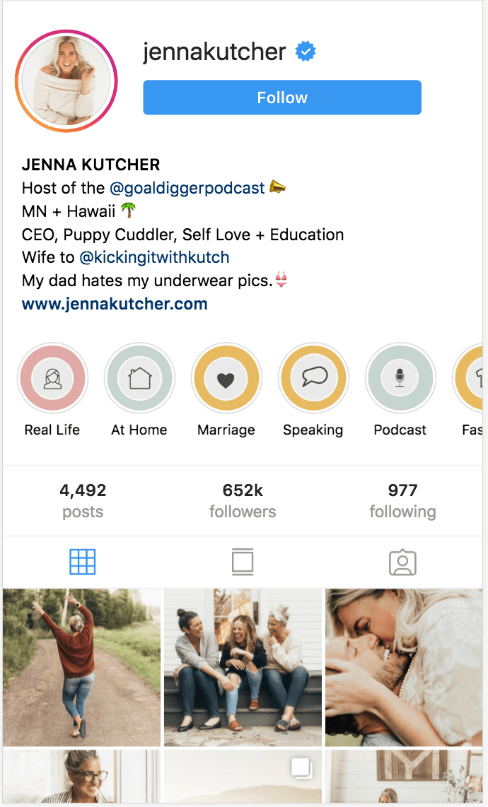Switch to the grid posts view
Image resolution: width=488 pixels, height=807 pixels.
[x=83, y=562]
